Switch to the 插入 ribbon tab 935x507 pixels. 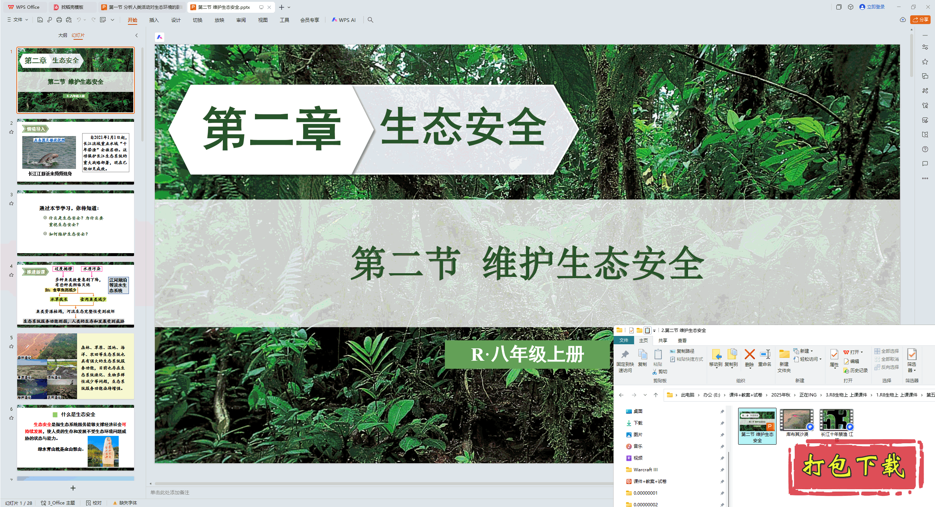[x=154, y=20]
